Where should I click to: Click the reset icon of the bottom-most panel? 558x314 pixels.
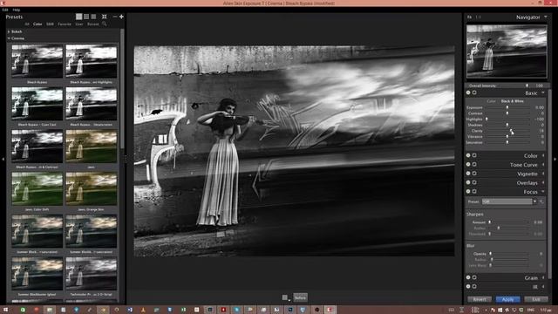(474, 286)
